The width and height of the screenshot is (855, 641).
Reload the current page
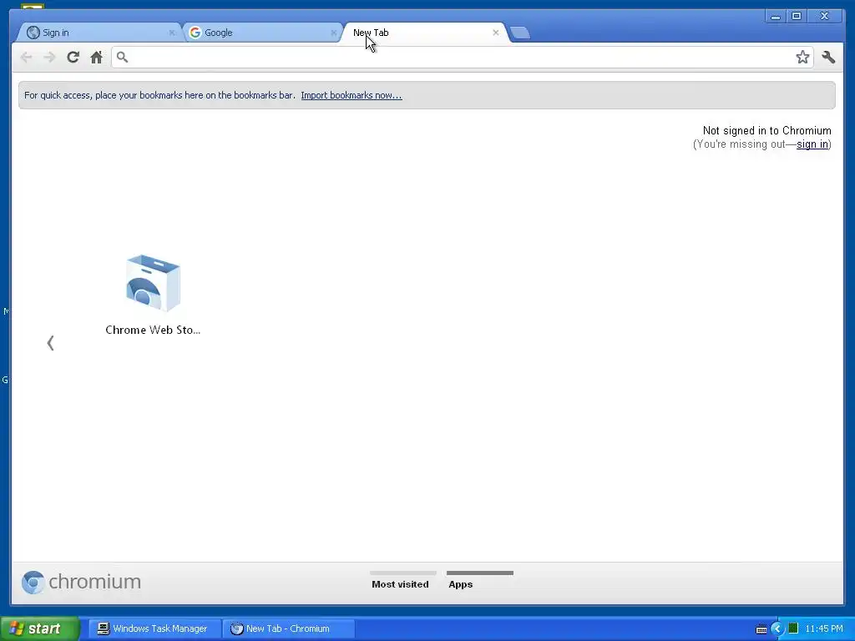tap(73, 58)
